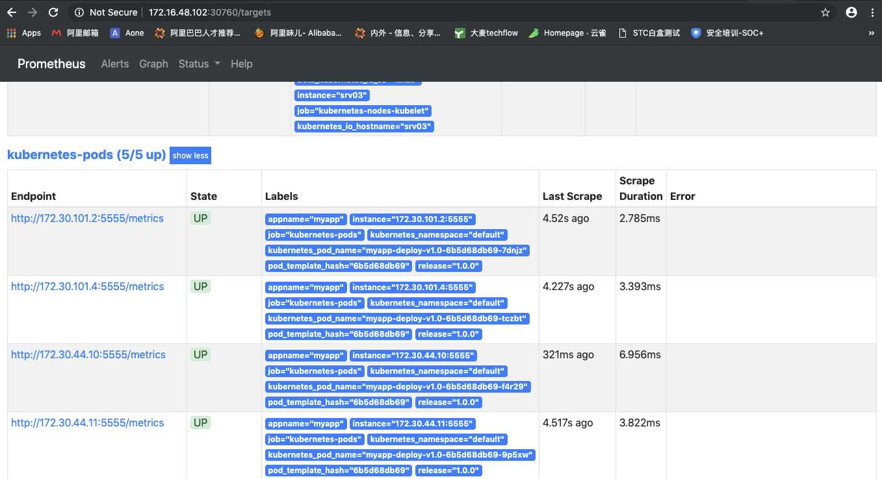Click label instance="172.30.44.10:5555"
882x479 pixels.
click(413, 356)
